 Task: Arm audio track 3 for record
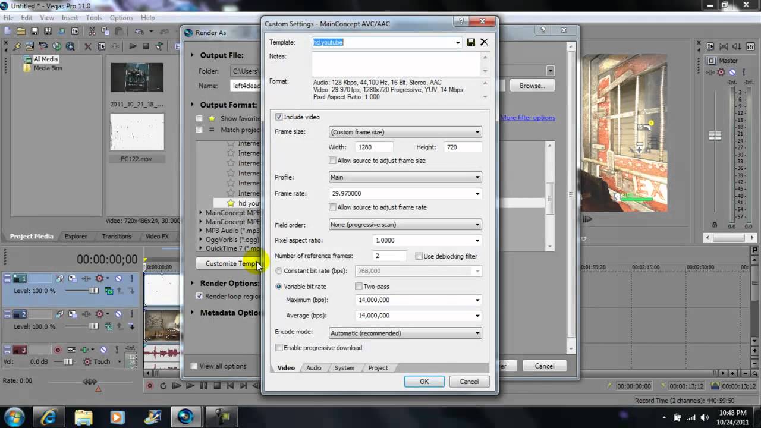(58, 350)
